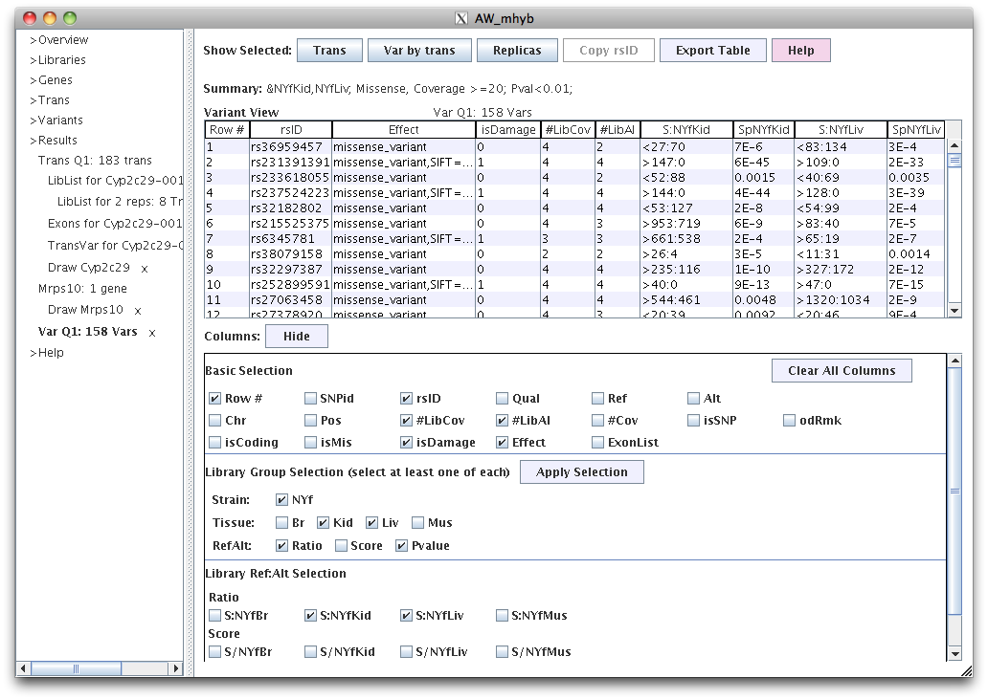Select Mrps10: 1 gene item
Viewport: 988px width, 700px height.
pos(82,288)
